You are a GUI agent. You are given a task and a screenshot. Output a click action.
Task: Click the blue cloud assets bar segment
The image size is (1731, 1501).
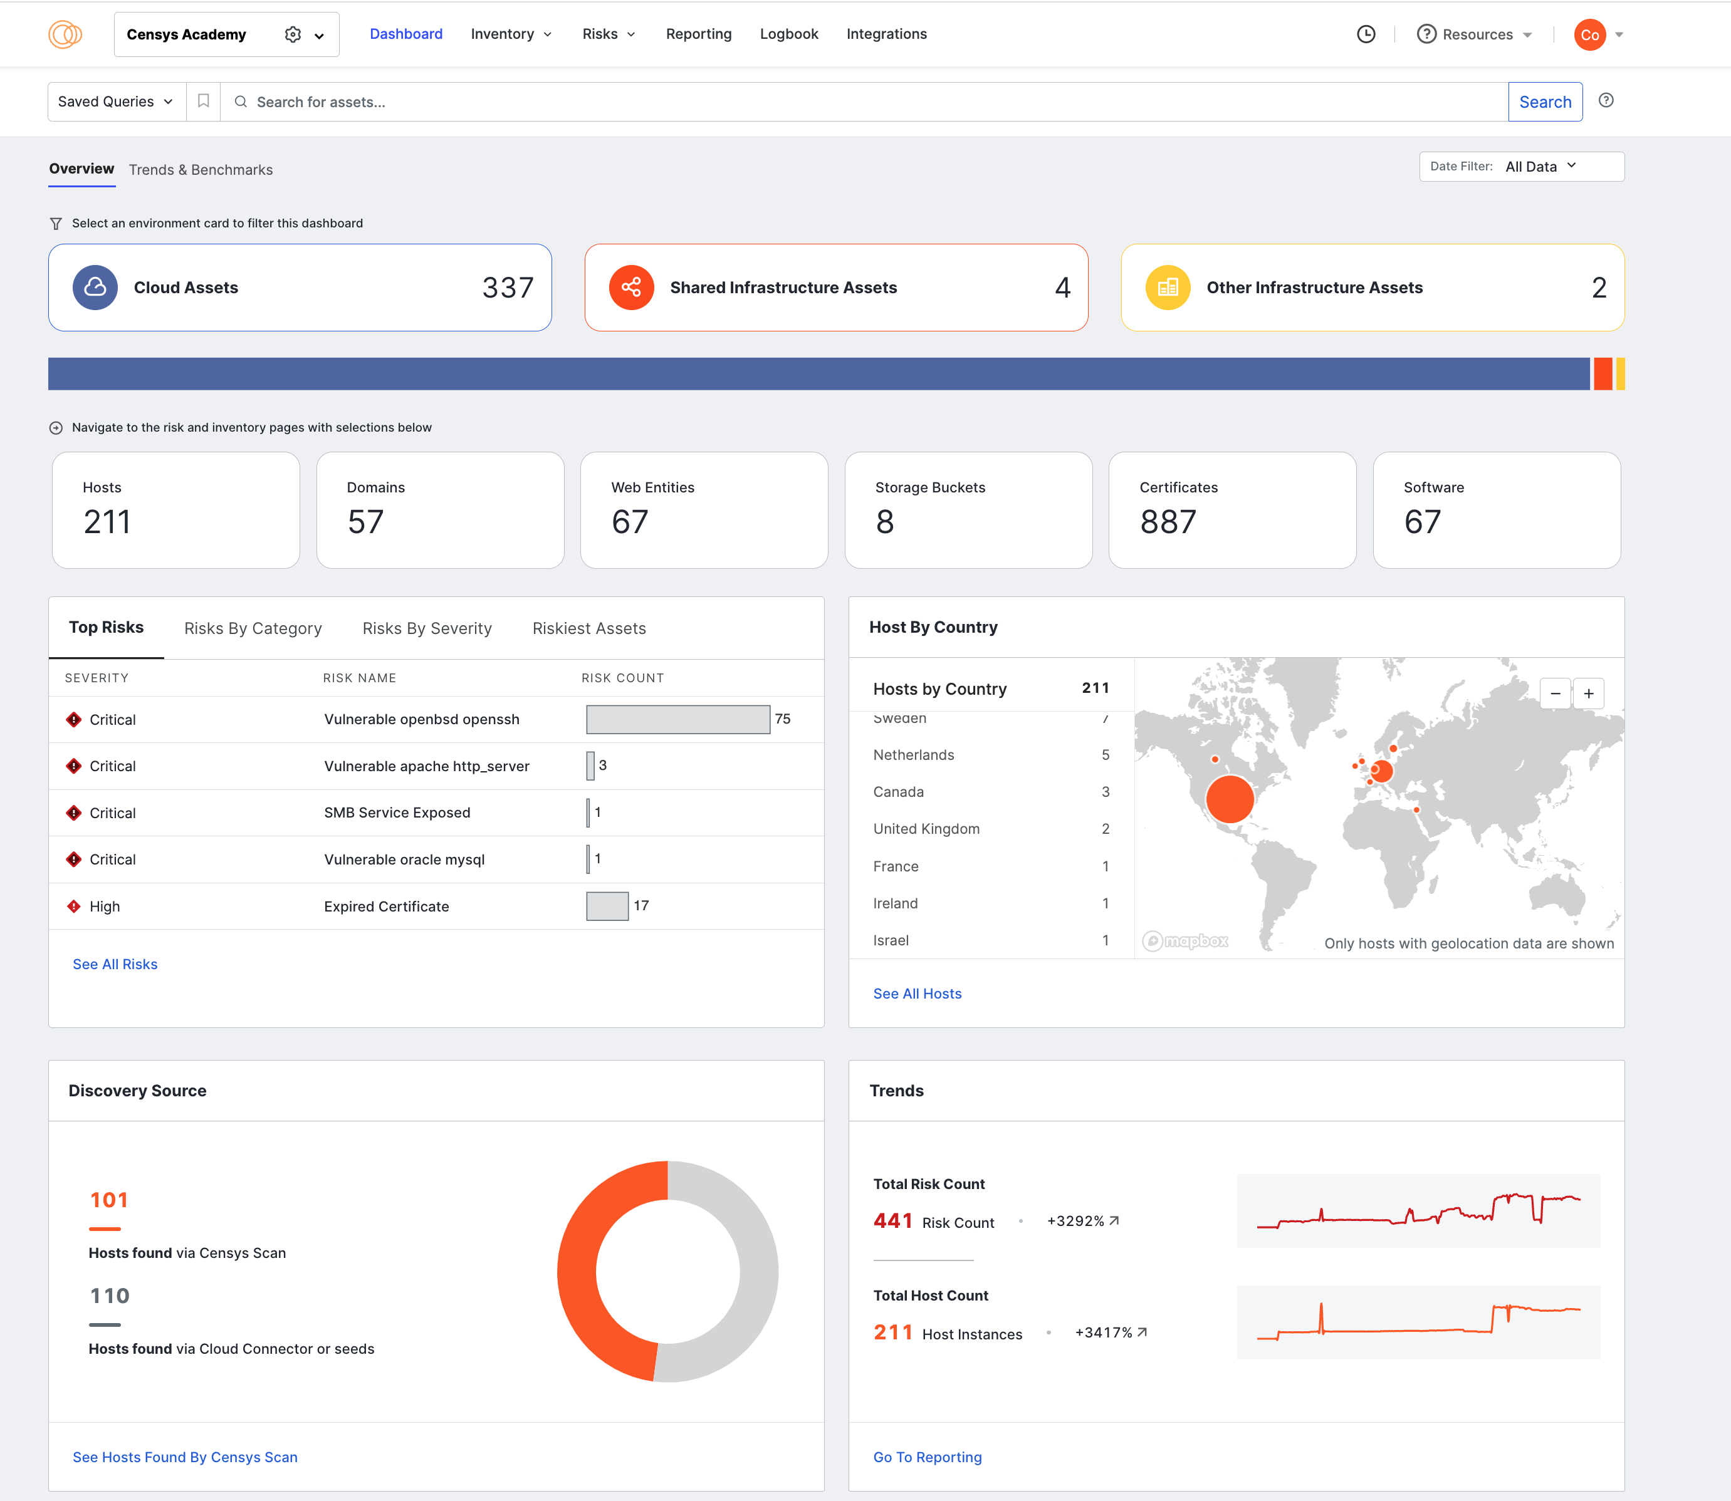pyautogui.click(x=818, y=373)
